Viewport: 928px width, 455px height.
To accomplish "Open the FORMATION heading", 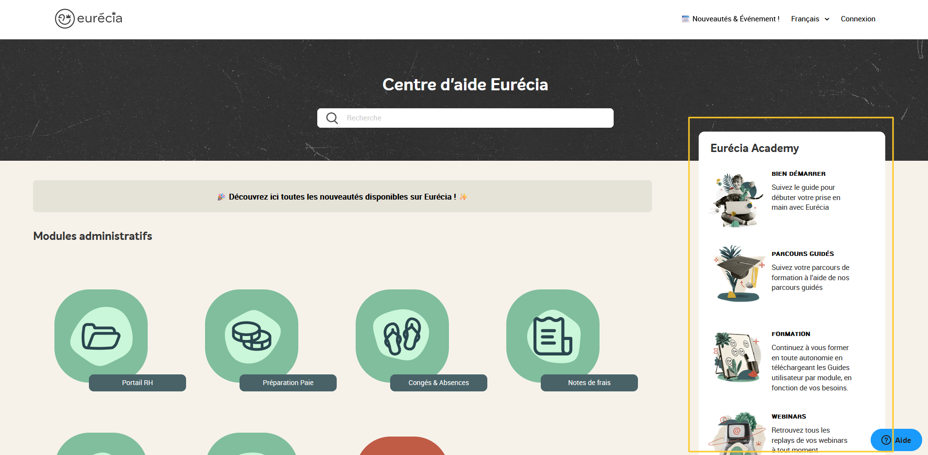I will point(791,334).
